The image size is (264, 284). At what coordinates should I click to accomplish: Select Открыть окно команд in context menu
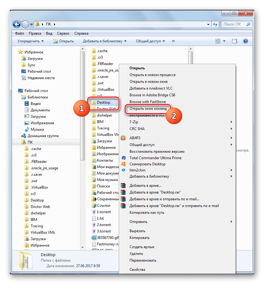point(148,109)
